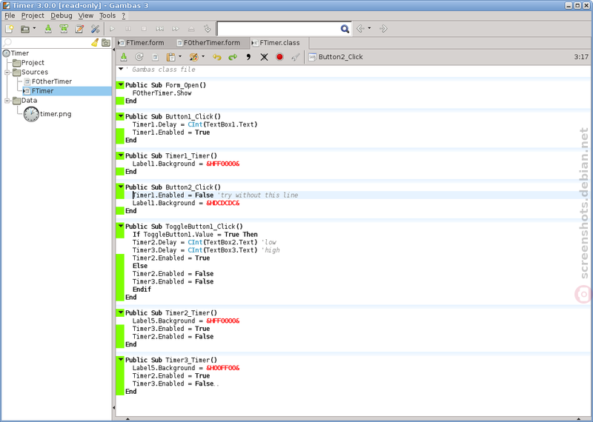Click the green Save-all icon with two boxes
The width and height of the screenshot is (593, 422).
[x=64, y=29]
